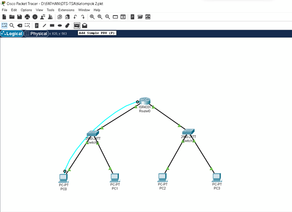Screen dimensions: 292x212
Task: Open the drawing palette rectangle icon
Action: tap(115, 17)
